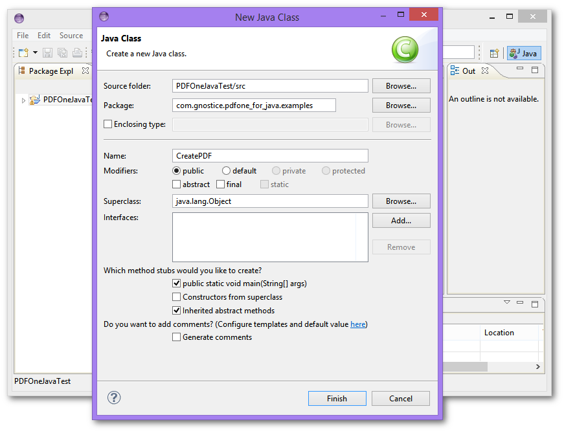Enable Generate comments checkbox
Image resolution: width=564 pixels, height=435 pixels.
click(x=176, y=337)
